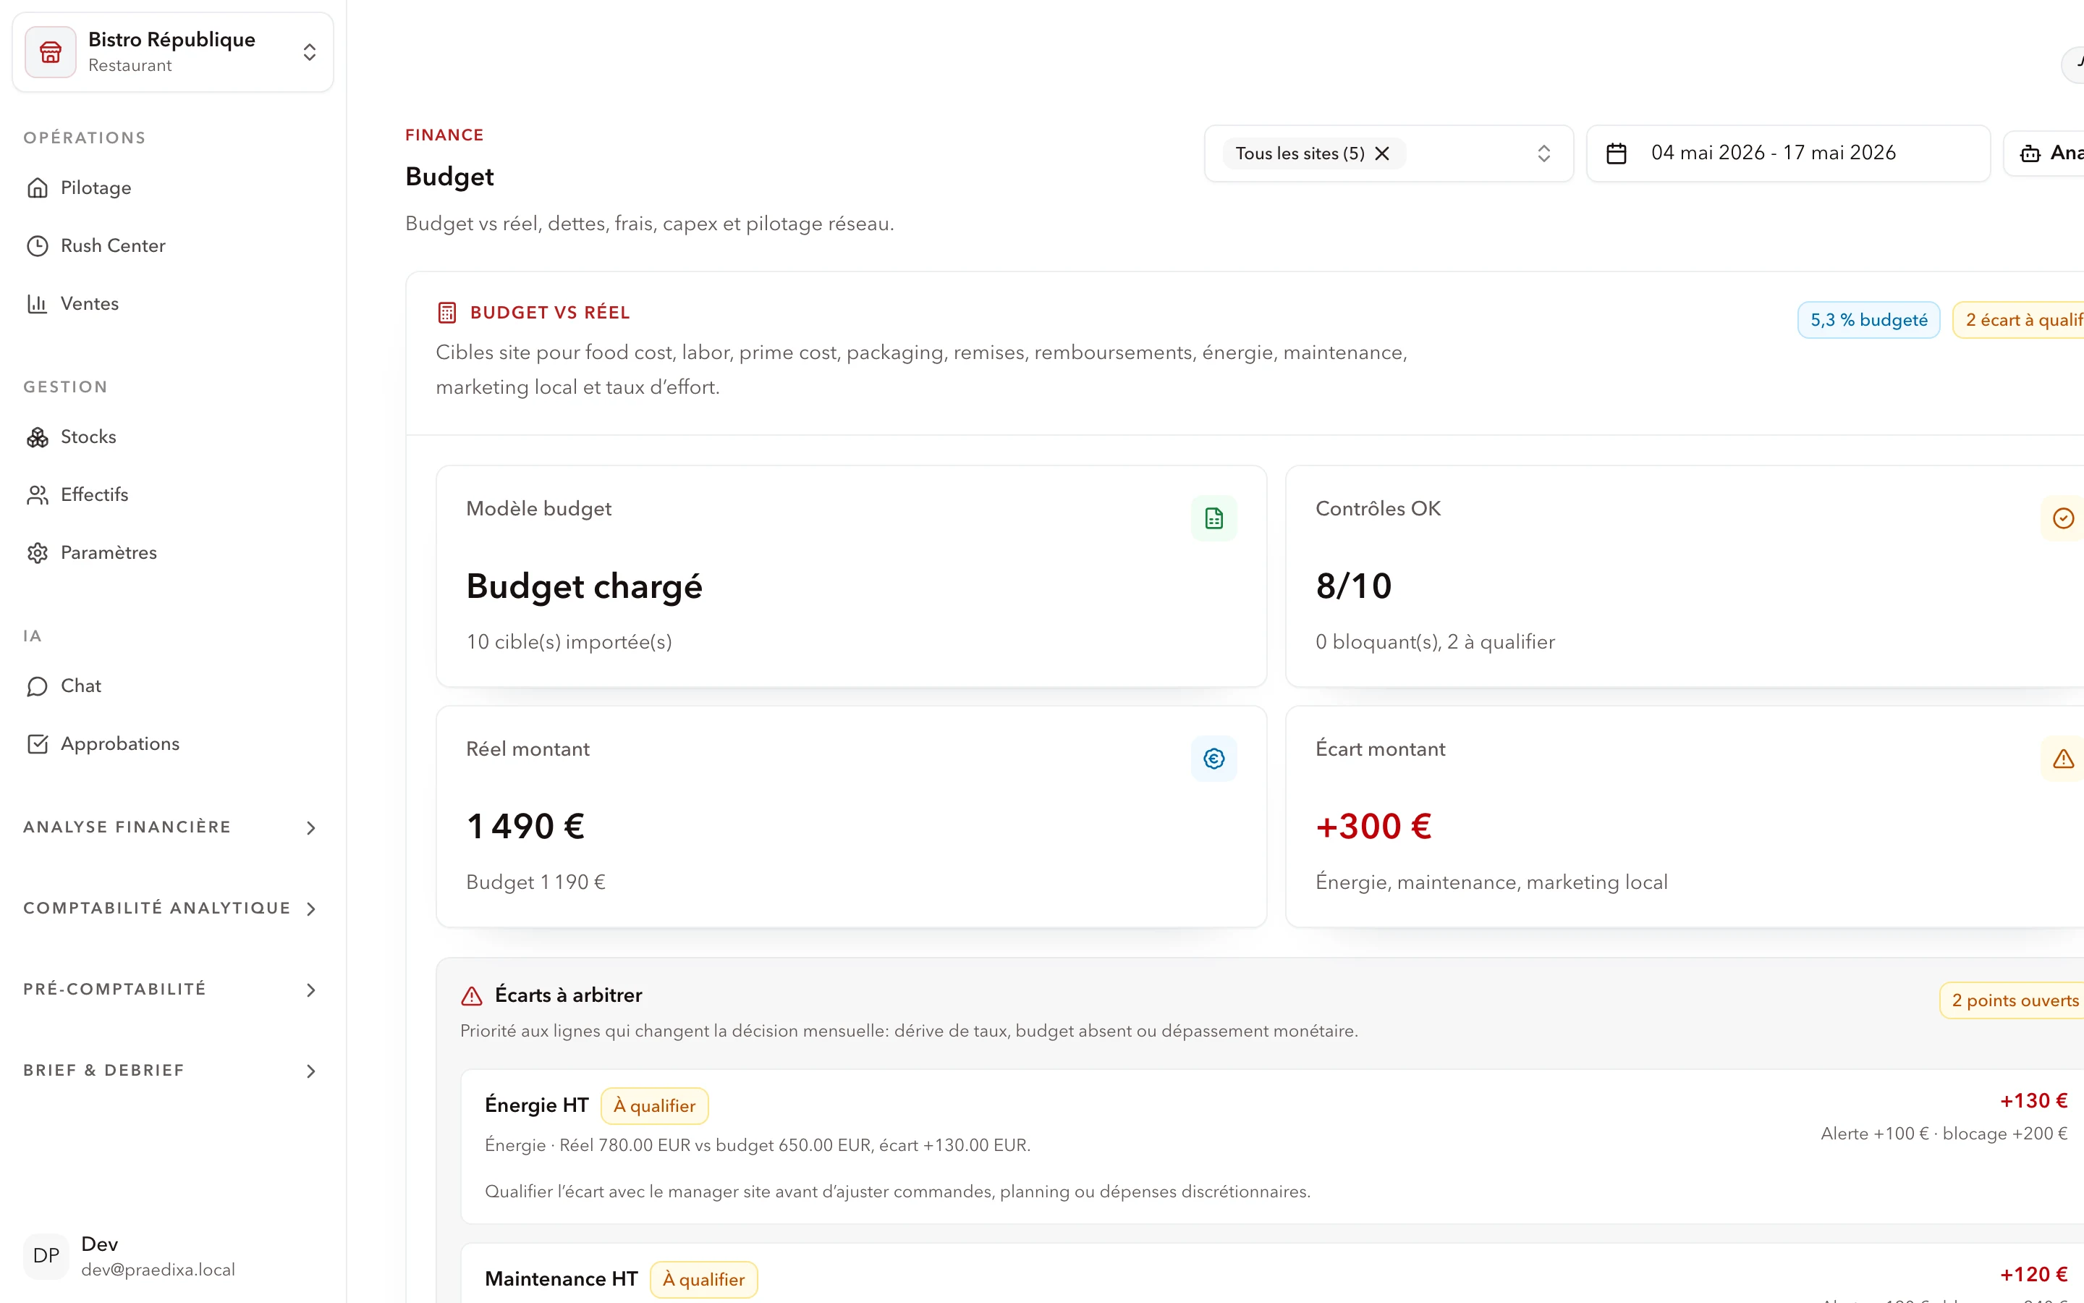Remove the Tous les sites (5) filter

pyautogui.click(x=1382, y=153)
